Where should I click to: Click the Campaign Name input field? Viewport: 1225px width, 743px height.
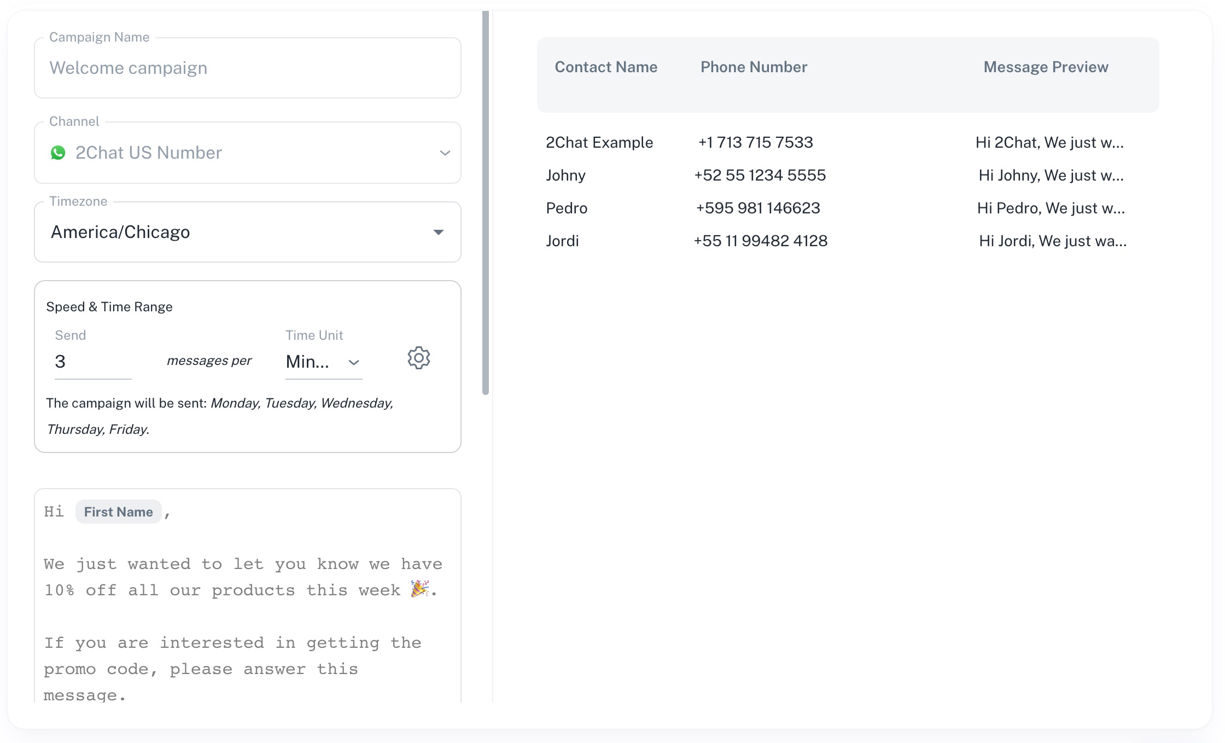point(247,68)
